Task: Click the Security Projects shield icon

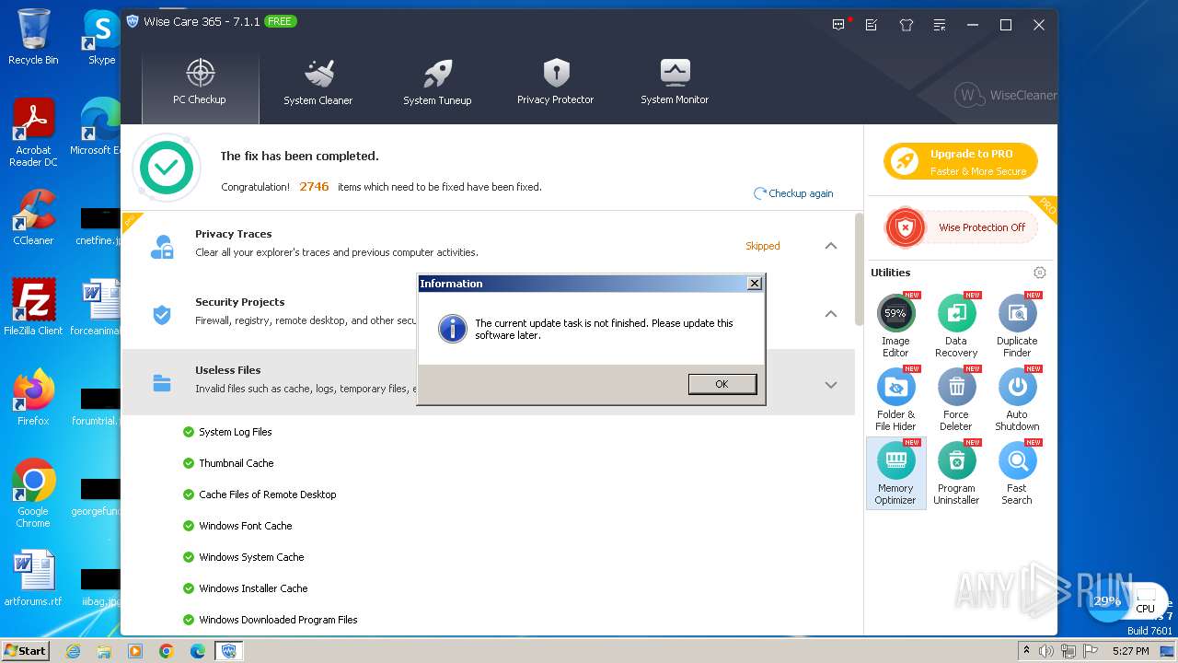Action: point(162,315)
